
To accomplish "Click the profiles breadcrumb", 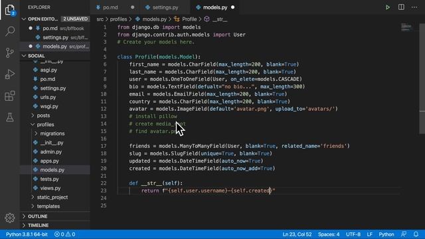I will point(118,19).
